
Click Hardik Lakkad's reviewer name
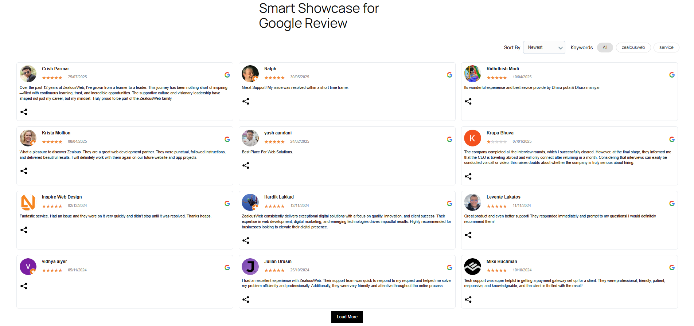click(x=279, y=197)
